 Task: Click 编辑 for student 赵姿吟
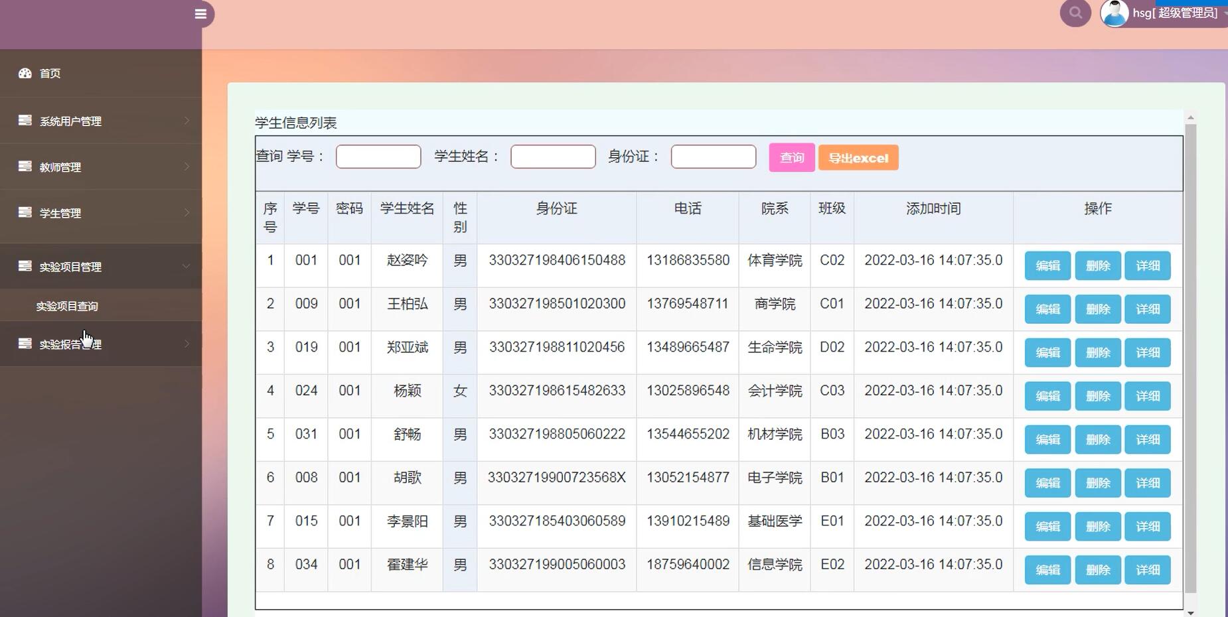coord(1047,265)
